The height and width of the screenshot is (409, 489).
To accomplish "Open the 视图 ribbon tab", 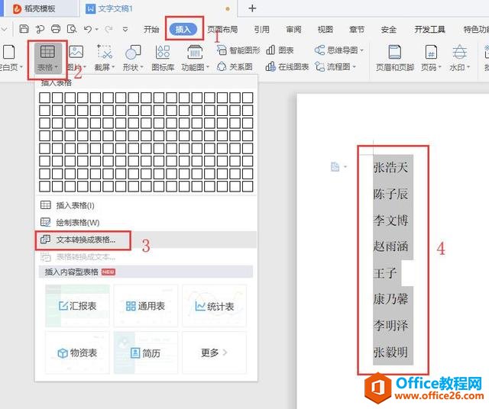I will click(325, 30).
